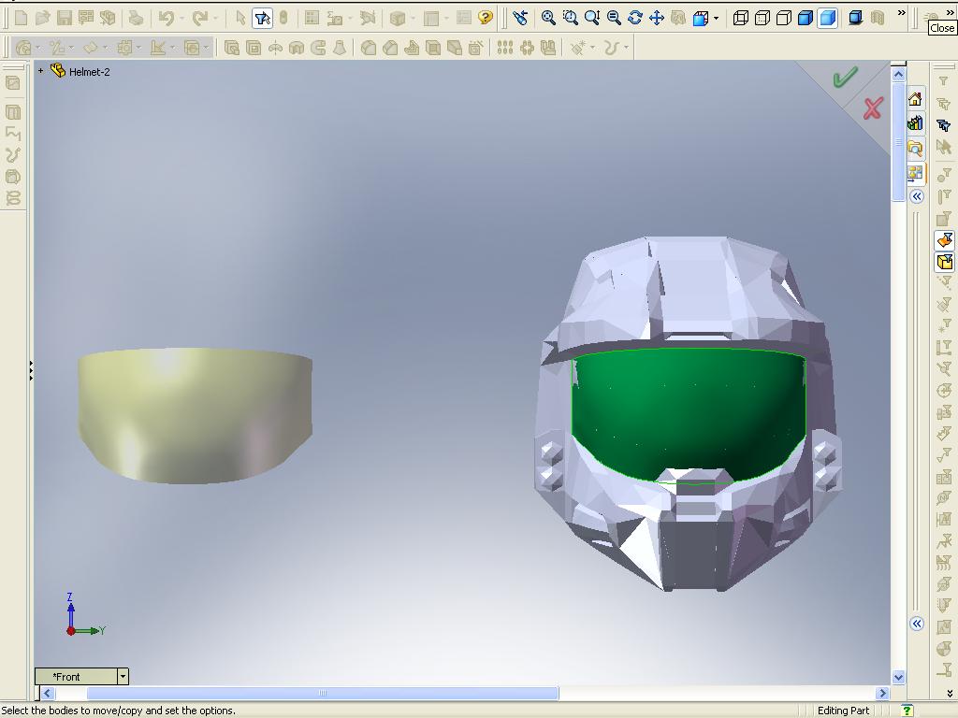Click the green visor on helmet
This screenshot has width=958, height=718.
coord(689,415)
